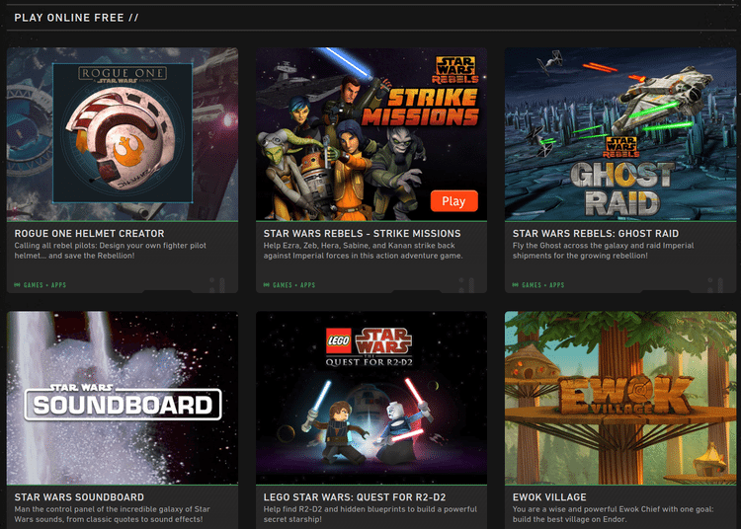Click gamepad icon on Ghost Raid card
The height and width of the screenshot is (529, 741).
click(516, 285)
